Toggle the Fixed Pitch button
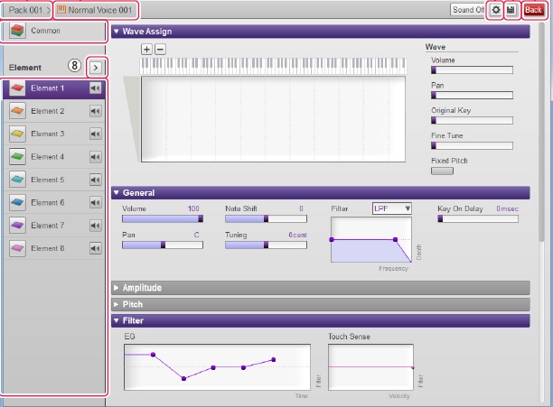The height and width of the screenshot is (407, 553). coord(443,170)
